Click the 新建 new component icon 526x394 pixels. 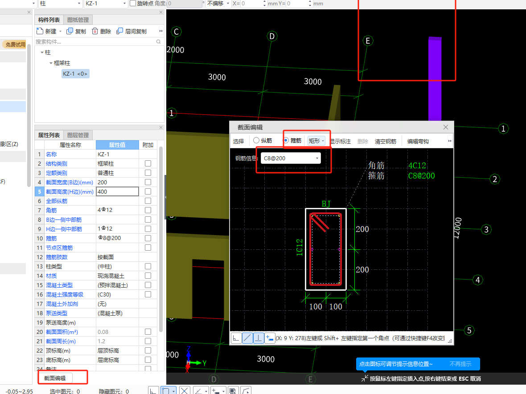tap(40, 31)
